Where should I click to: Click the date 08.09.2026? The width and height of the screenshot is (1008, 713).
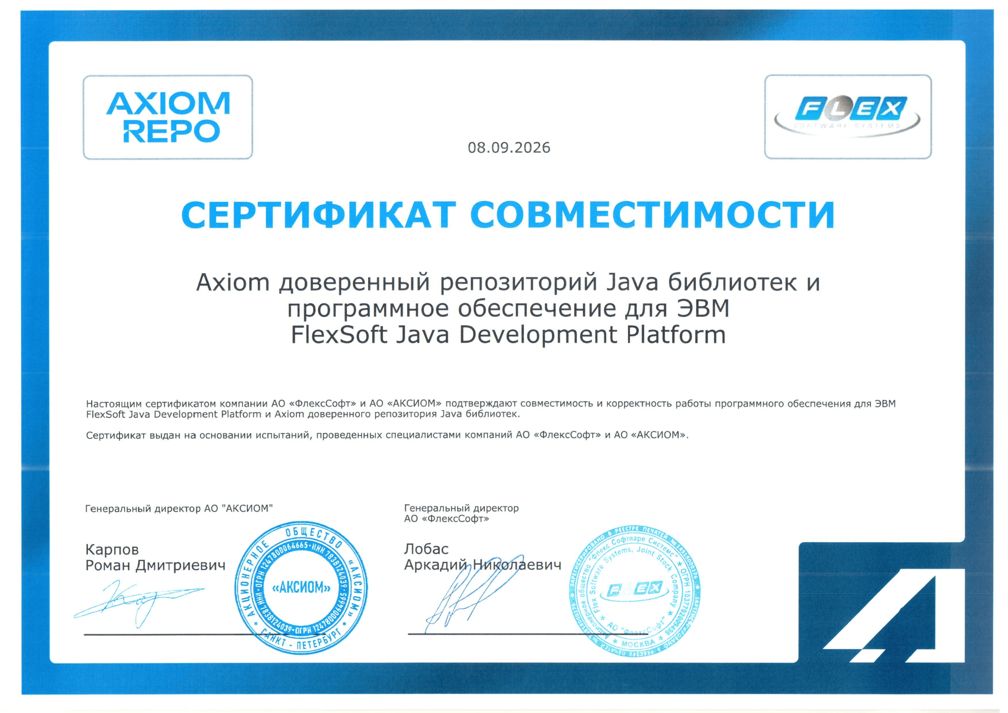point(509,147)
